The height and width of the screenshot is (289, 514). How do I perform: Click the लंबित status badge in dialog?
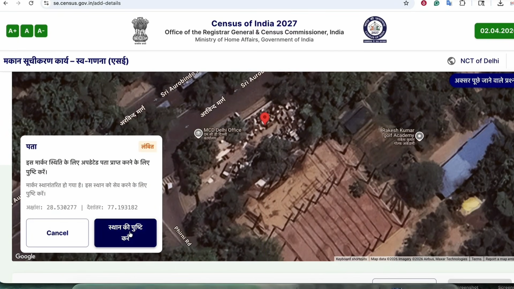click(147, 146)
